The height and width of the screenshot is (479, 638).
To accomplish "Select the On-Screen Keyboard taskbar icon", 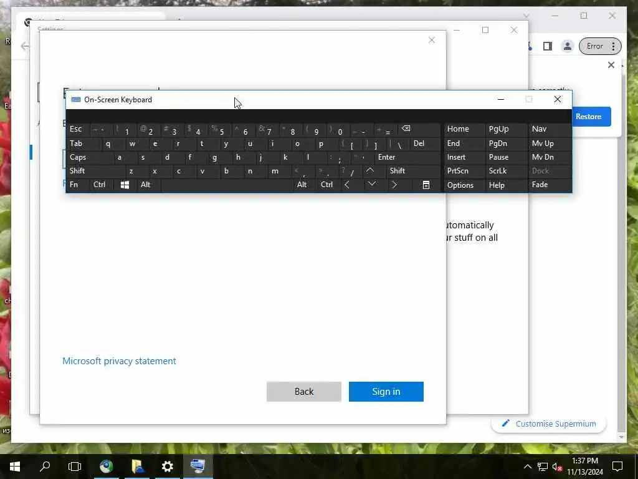I will (x=198, y=467).
